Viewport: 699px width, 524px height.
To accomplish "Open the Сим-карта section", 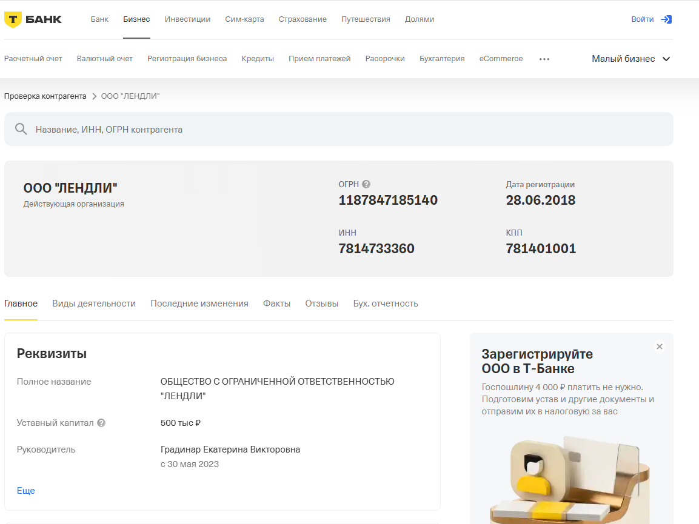I will [x=244, y=19].
